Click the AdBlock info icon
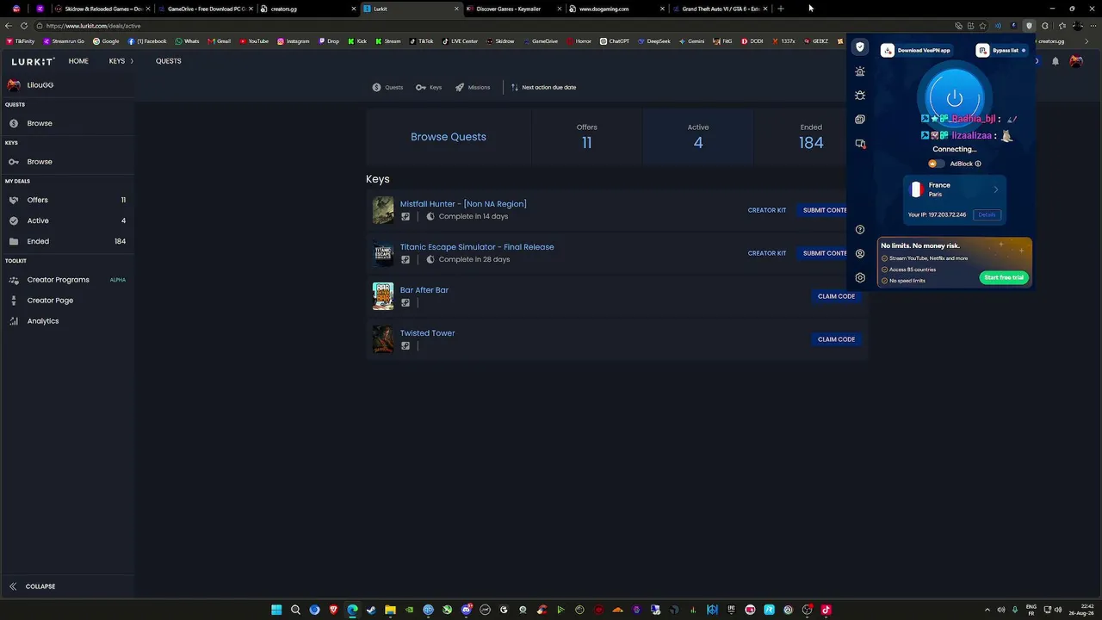The height and width of the screenshot is (620, 1102). tap(978, 164)
